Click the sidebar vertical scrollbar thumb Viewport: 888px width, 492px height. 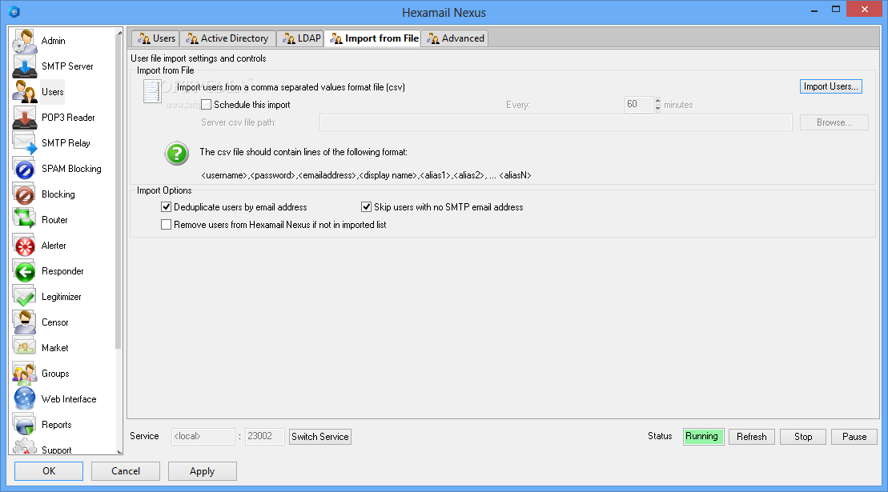tap(119, 192)
